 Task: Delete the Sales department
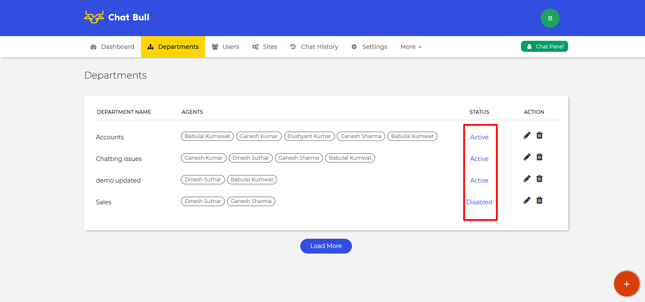[539, 200]
